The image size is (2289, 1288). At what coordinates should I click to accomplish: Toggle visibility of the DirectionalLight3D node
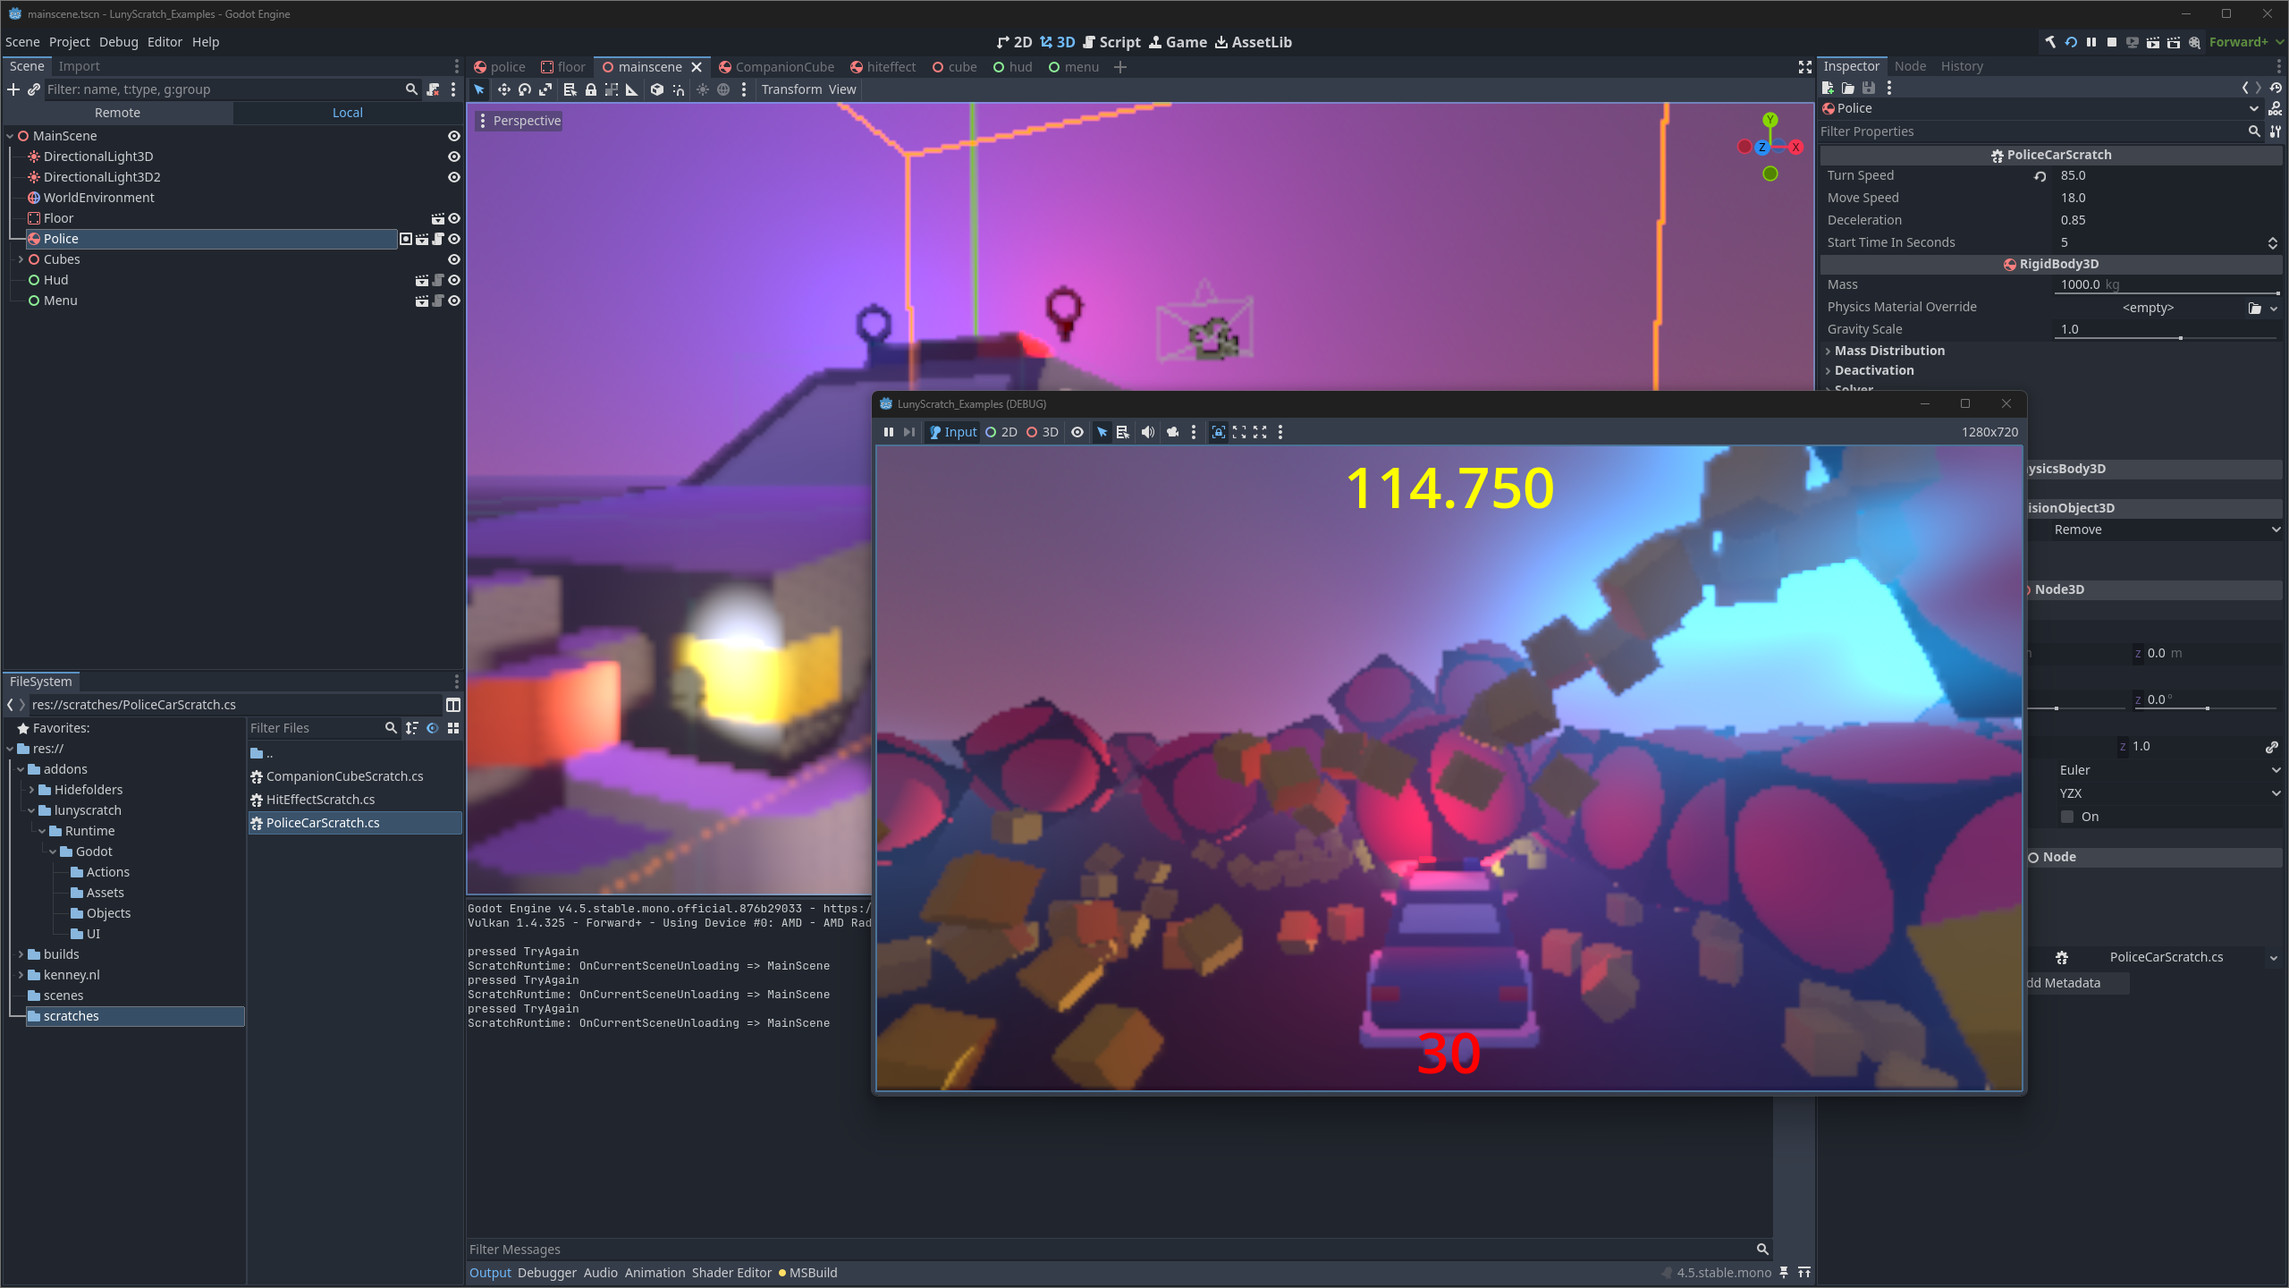pos(453,157)
